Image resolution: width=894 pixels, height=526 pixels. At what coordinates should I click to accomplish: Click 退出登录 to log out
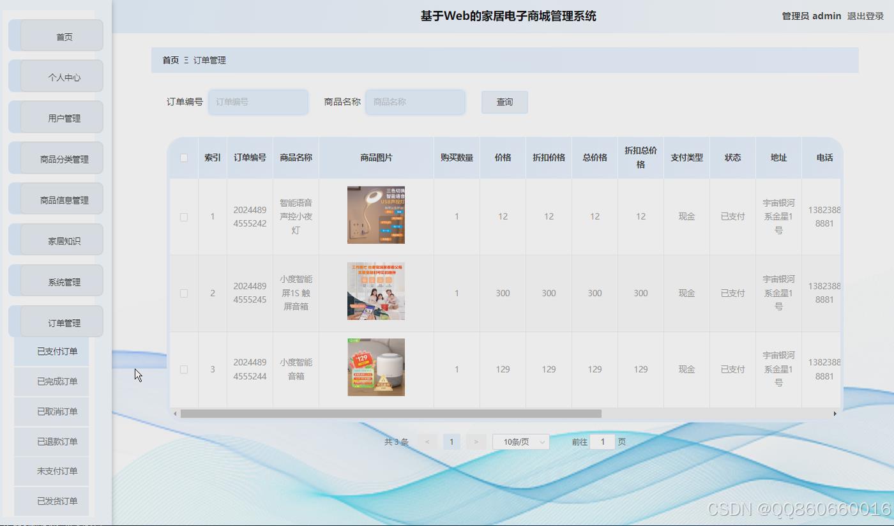867,16
